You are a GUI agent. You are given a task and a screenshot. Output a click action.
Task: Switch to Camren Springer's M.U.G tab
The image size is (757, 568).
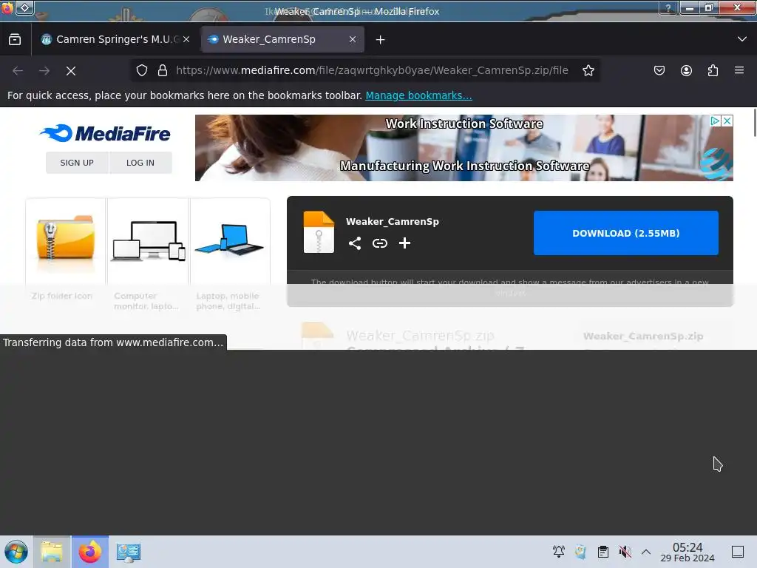pos(116,40)
